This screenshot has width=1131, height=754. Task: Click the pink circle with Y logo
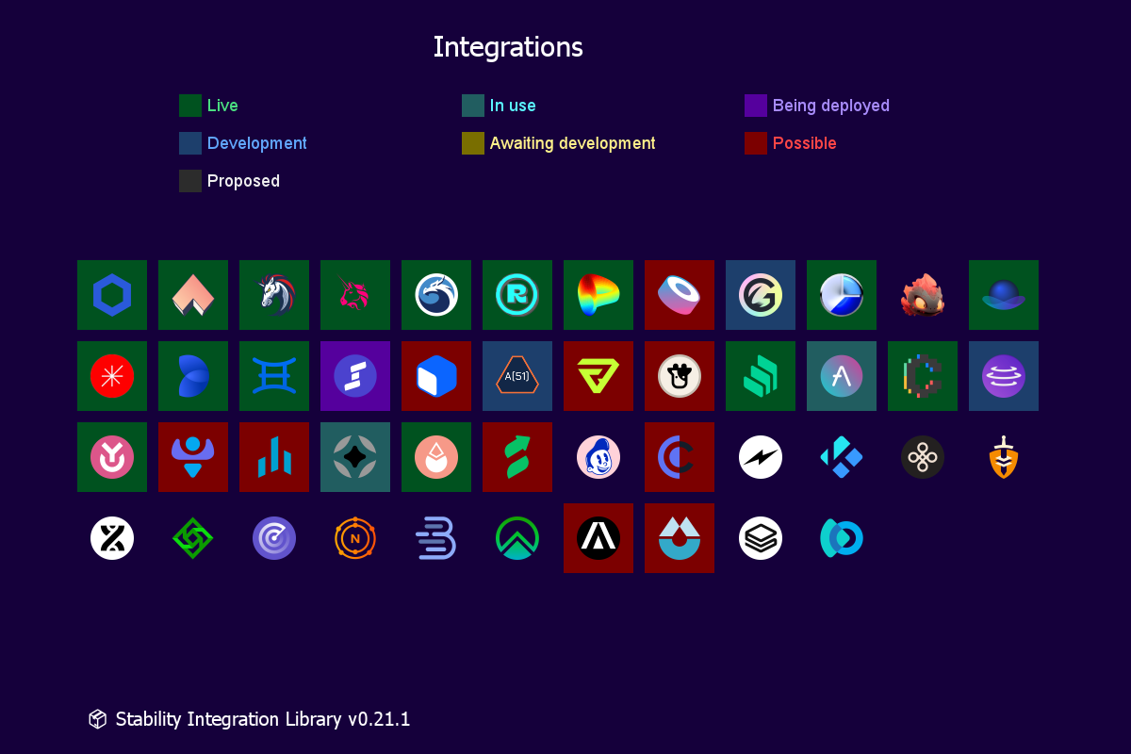coord(112,457)
